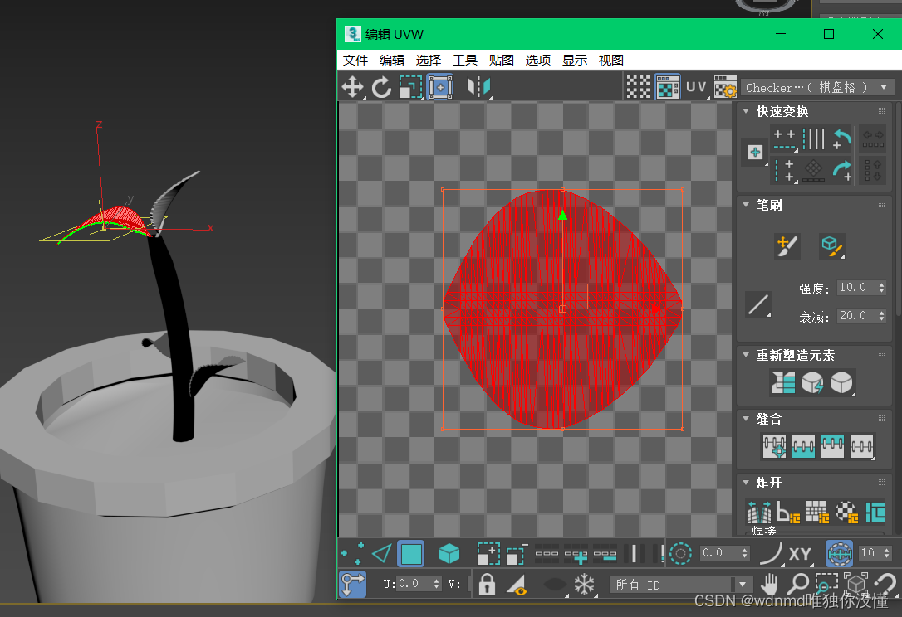Select the Paint Move brush in 笔刷 panel
This screenshot has width=902, height=617.
click(787, 245)
